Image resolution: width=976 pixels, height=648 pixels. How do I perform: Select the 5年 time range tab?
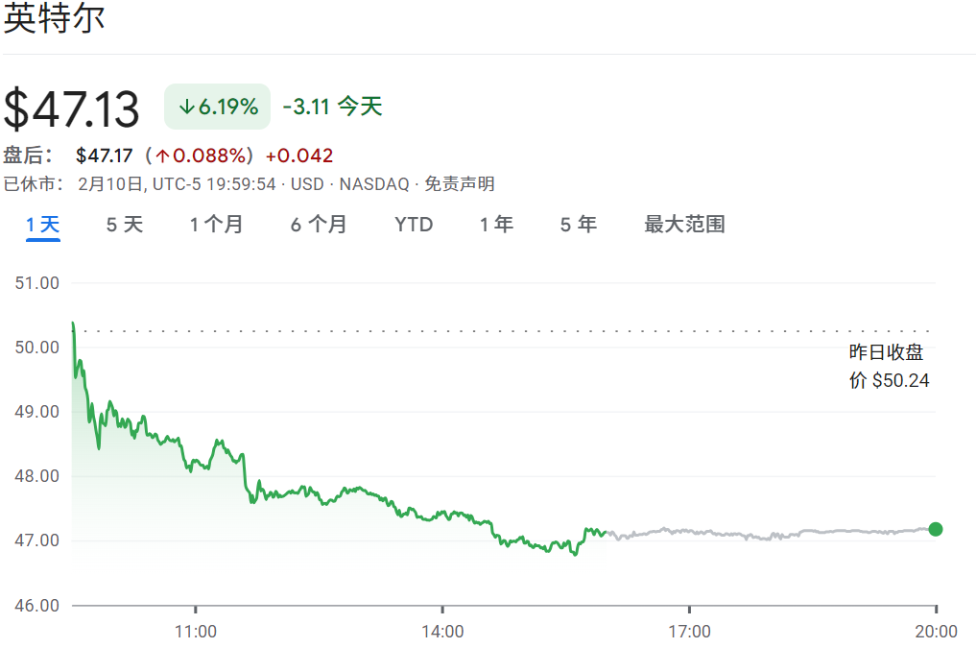[x=577, y=224]
